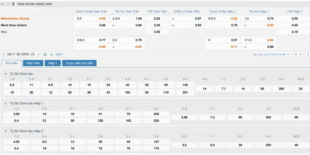The width and height of the screenshot is (310, 155).
Task: Collapse the Tỷ Số Chính Xác section
Action: [5, 74]
